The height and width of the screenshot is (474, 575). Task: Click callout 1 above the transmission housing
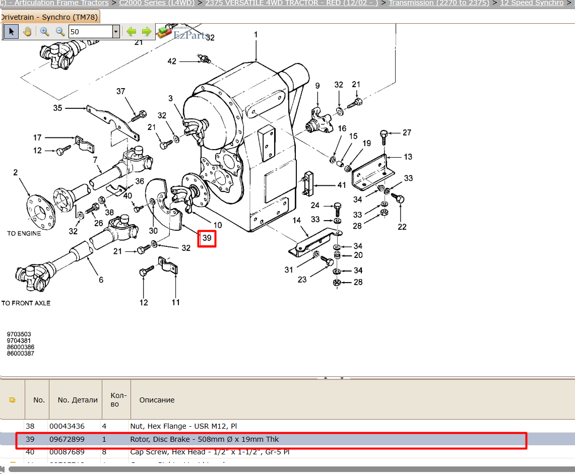(x=255, y=34)
